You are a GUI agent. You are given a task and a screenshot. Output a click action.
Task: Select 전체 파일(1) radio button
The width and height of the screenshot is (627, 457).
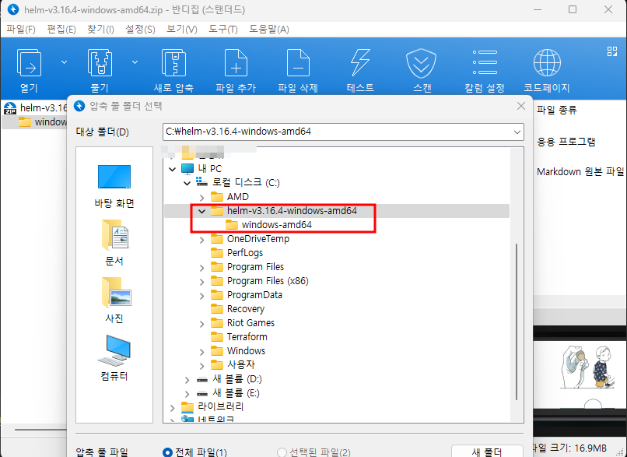click(167, 452)
